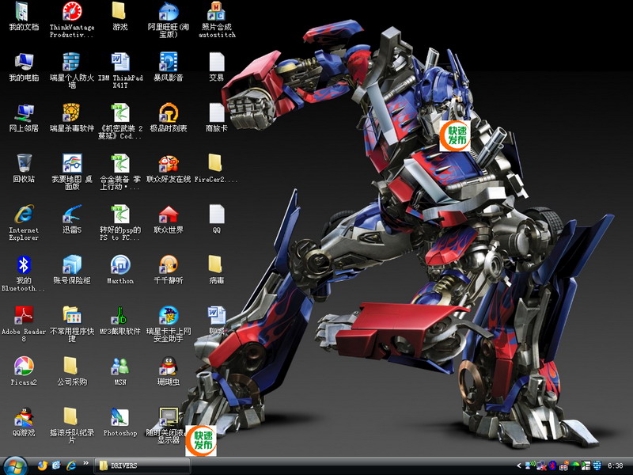Switch to the DRIVERS taskbar window
The width and height of the screenshot is (633, 475).
click(x=142, y=465)
